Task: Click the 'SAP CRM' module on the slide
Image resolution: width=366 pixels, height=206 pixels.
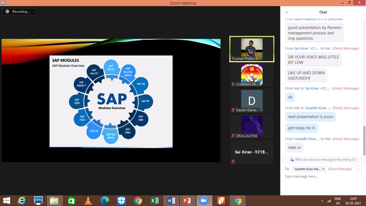Action: pos(77,101)
